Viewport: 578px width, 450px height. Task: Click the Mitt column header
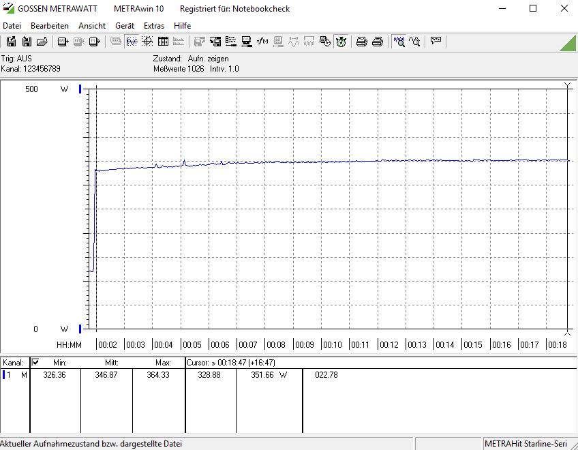coord(112,363)
